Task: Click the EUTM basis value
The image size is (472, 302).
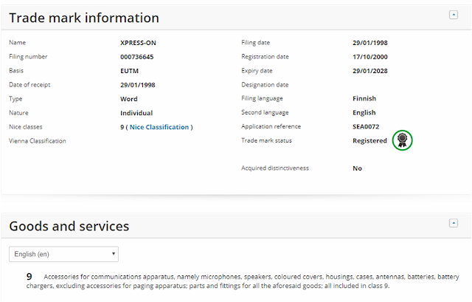Action: (130, 71)
